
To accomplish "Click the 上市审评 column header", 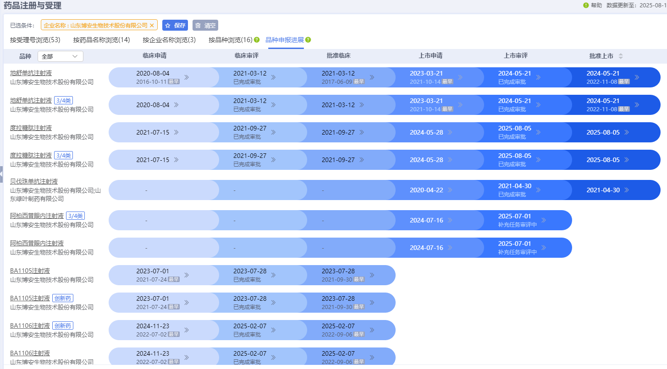I will 516,56.
